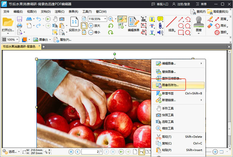Select the Oval shape tool

(x=181, y=25)
